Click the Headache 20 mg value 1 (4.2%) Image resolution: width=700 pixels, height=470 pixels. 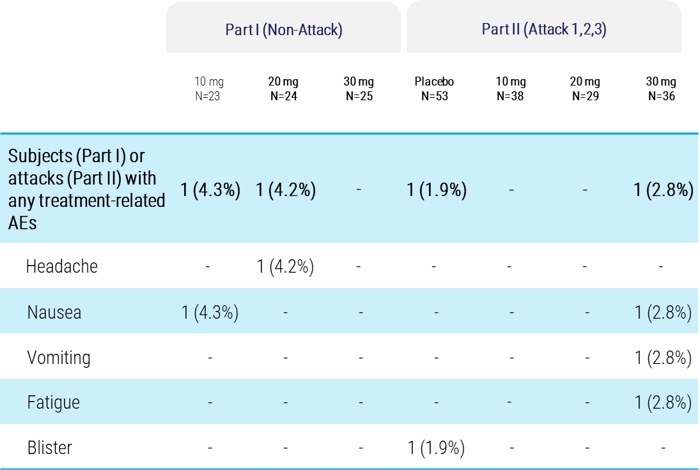[285, 266]
